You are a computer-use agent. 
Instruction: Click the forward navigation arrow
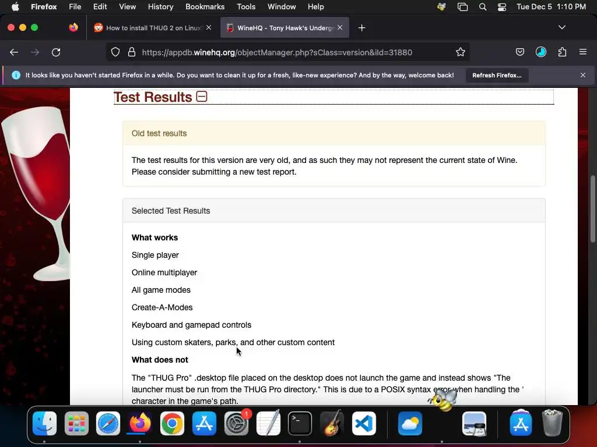pyautogui.click(x=35, y=52)
